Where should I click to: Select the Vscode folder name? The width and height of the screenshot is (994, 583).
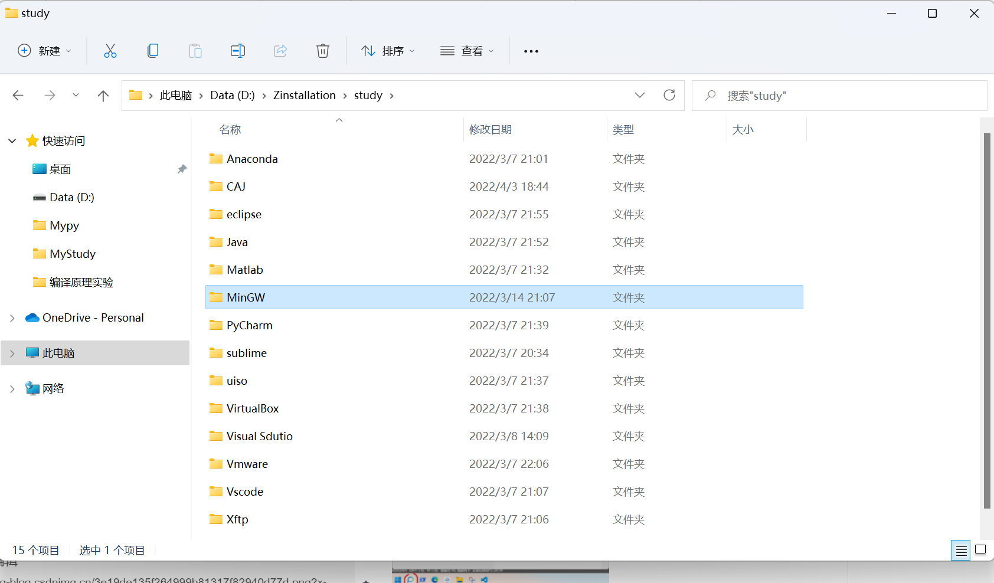(245, 492)
